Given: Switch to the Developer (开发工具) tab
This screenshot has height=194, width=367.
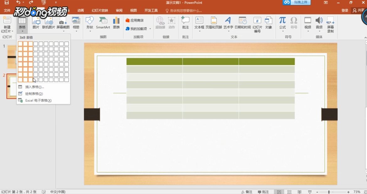Looking at the screenshot, I should 151,11.
